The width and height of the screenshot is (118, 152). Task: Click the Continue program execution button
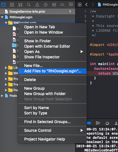pyautogui.click(x=98, y=123)
